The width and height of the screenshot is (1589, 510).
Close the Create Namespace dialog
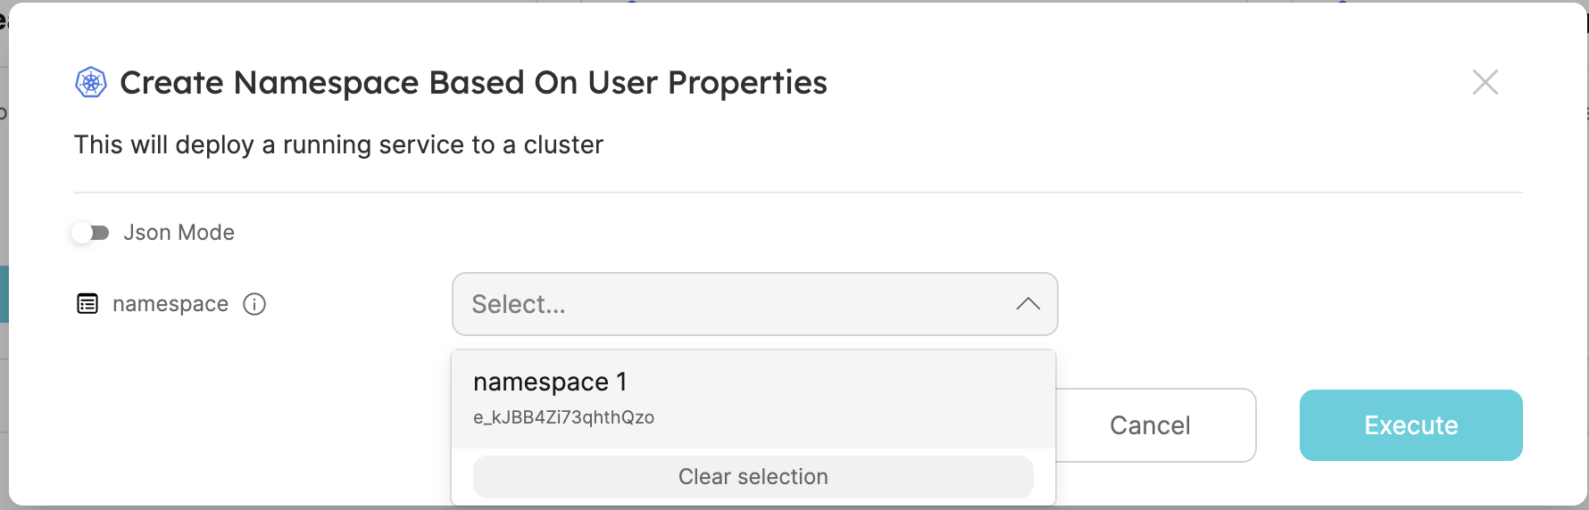click(1485, 83)
